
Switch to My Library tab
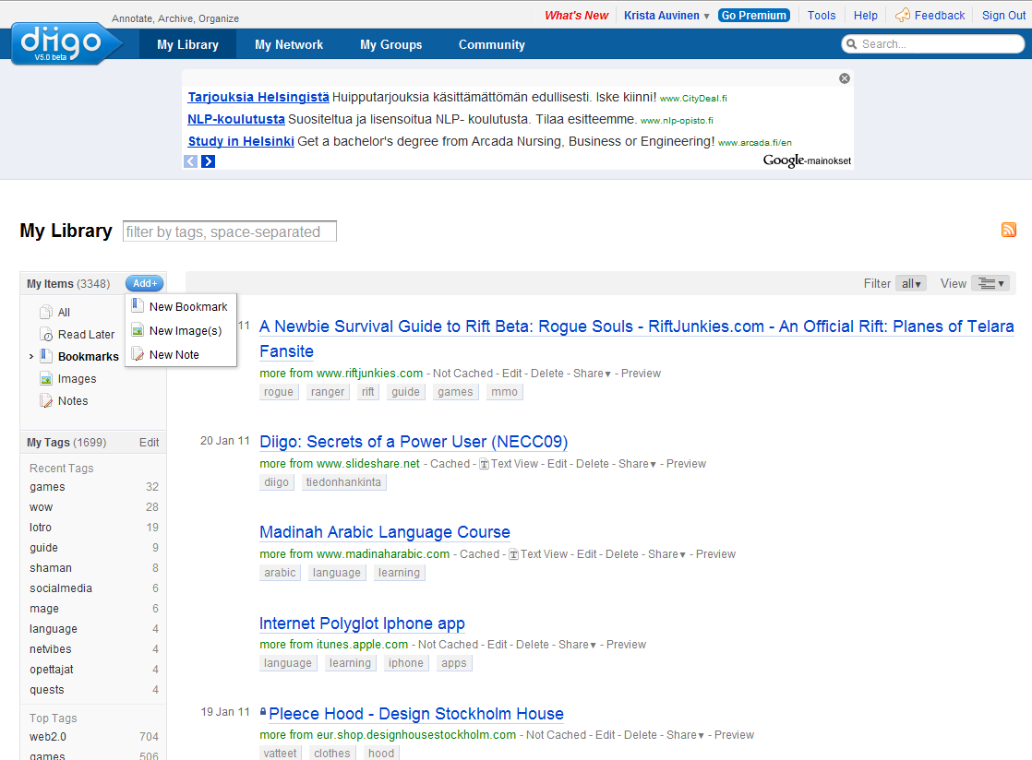click(187, 44)
